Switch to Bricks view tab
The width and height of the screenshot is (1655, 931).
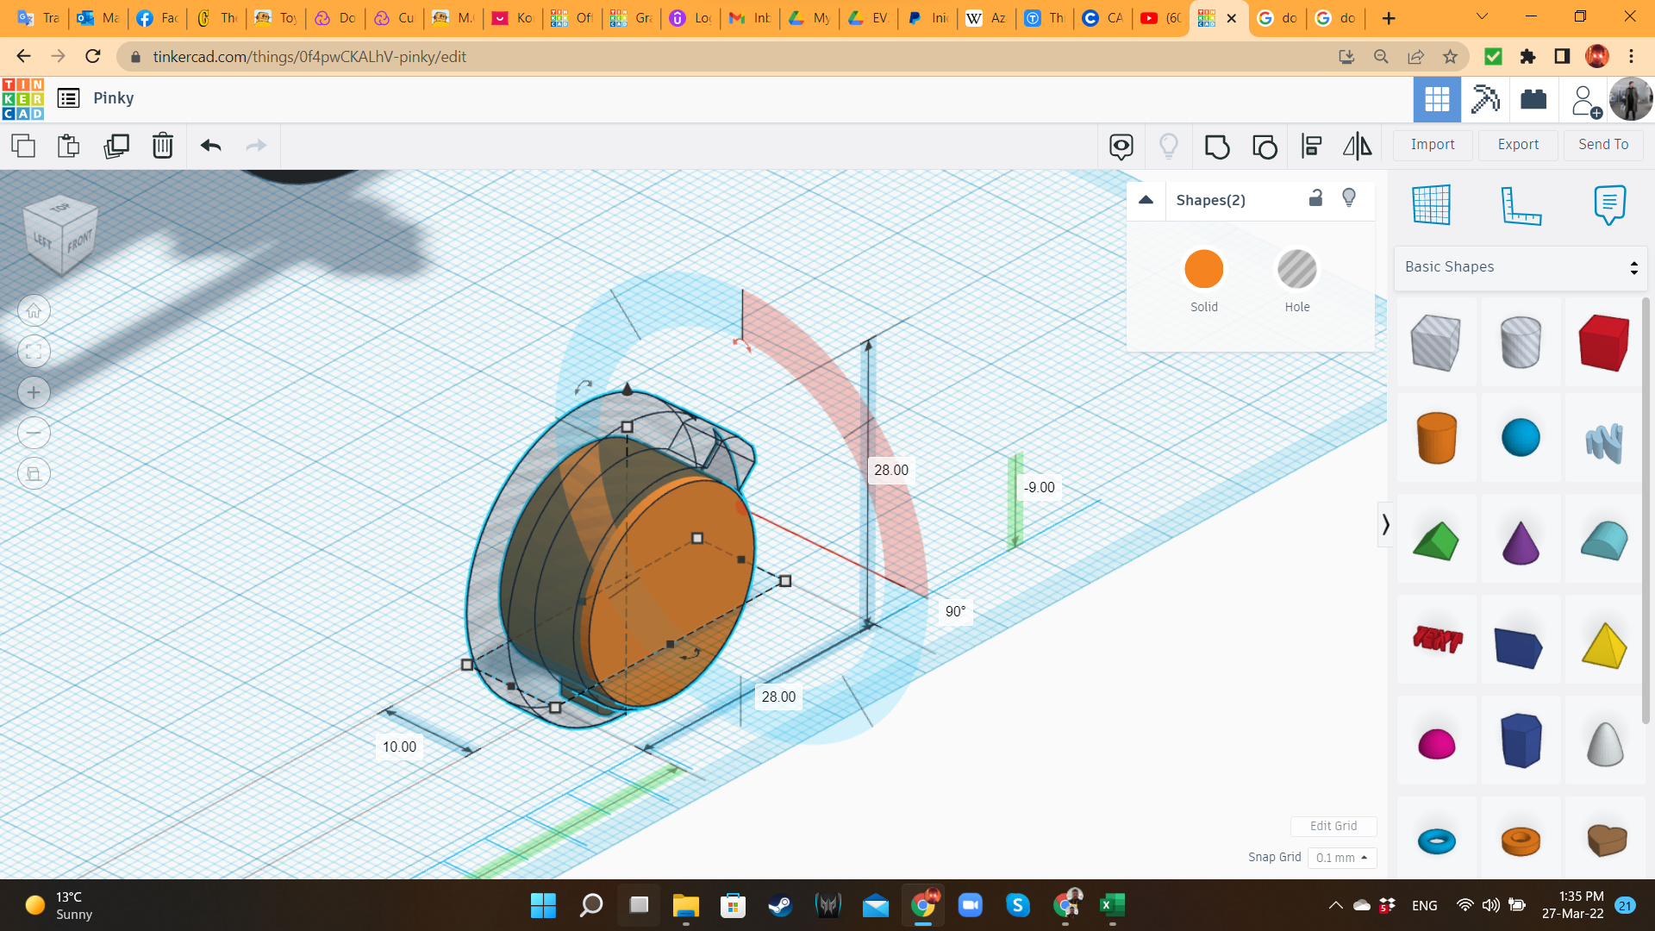pos(1533,99)
